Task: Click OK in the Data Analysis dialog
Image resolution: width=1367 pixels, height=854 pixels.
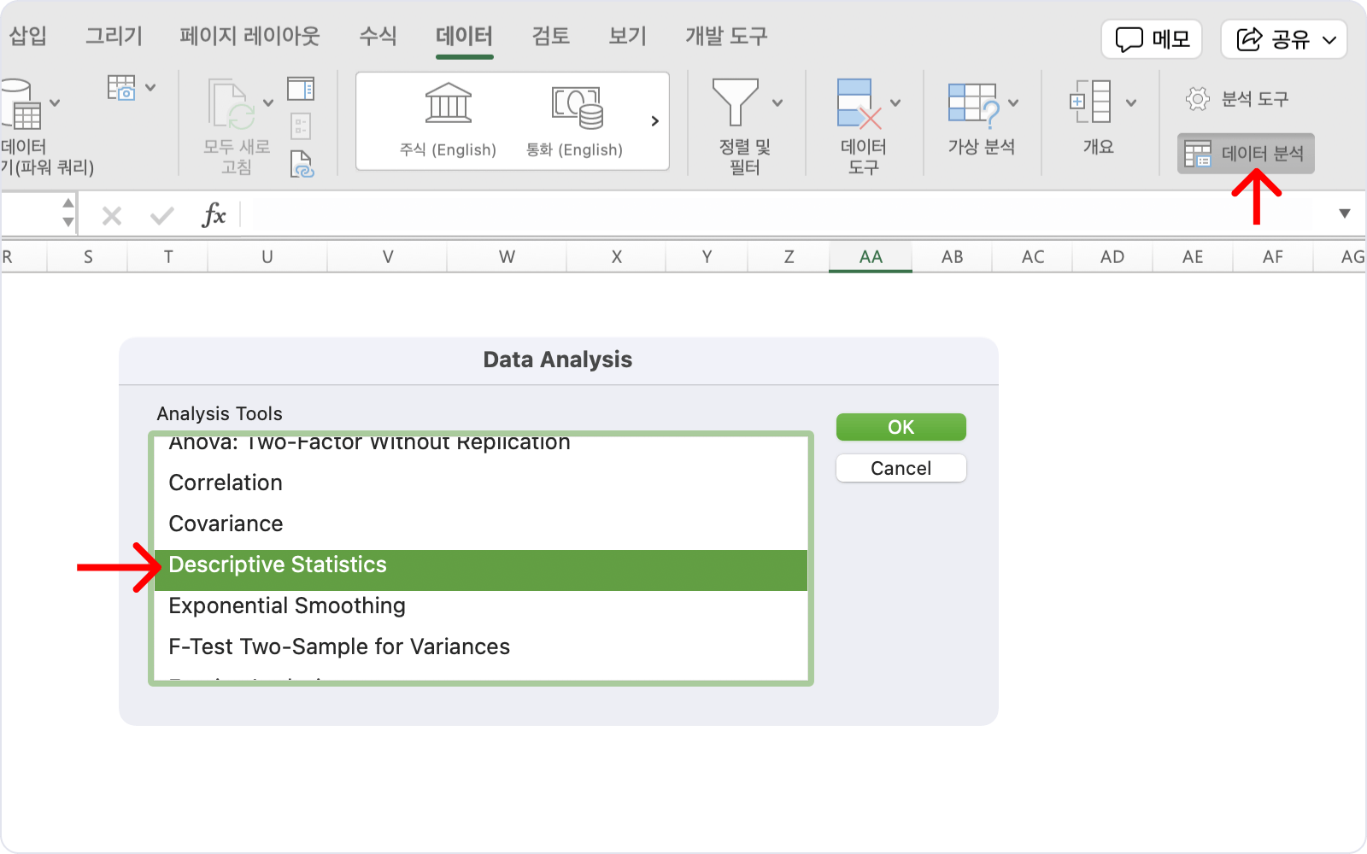Action: coord(901,427)
